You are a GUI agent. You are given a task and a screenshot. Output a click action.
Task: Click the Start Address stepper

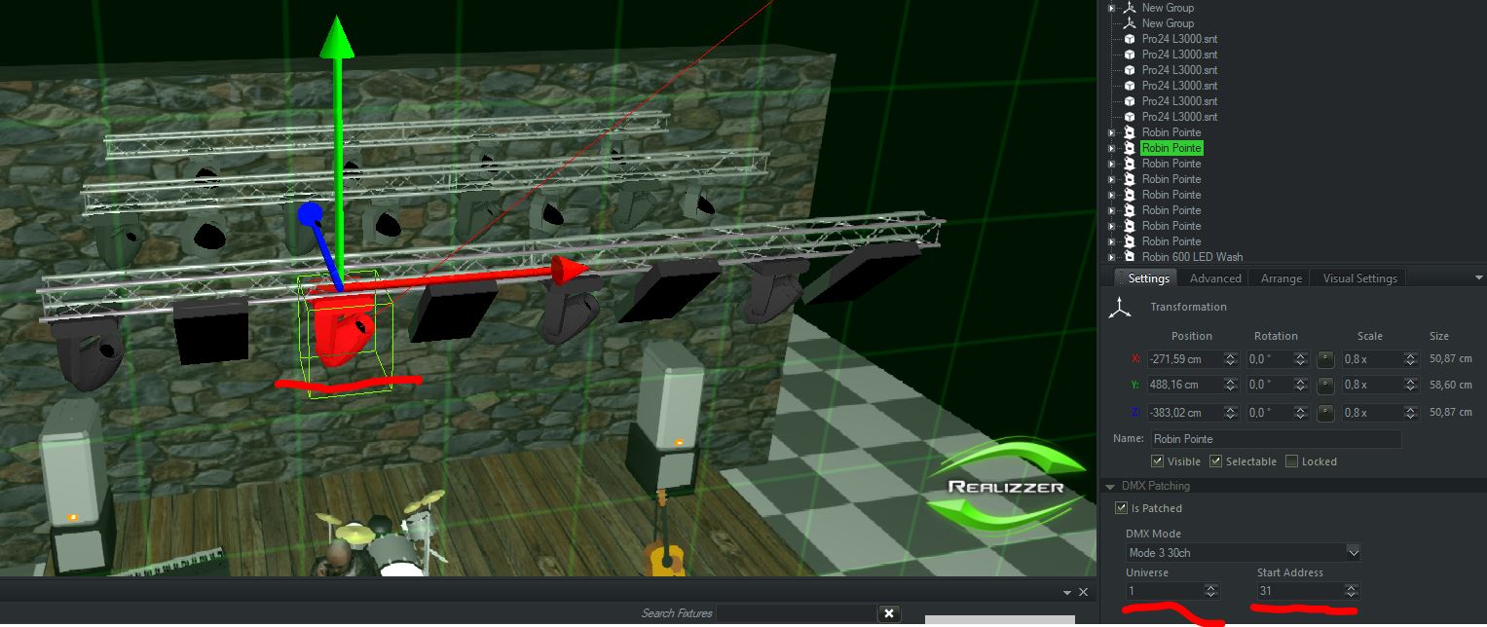pyautogui.click(x=1351, y=591)
